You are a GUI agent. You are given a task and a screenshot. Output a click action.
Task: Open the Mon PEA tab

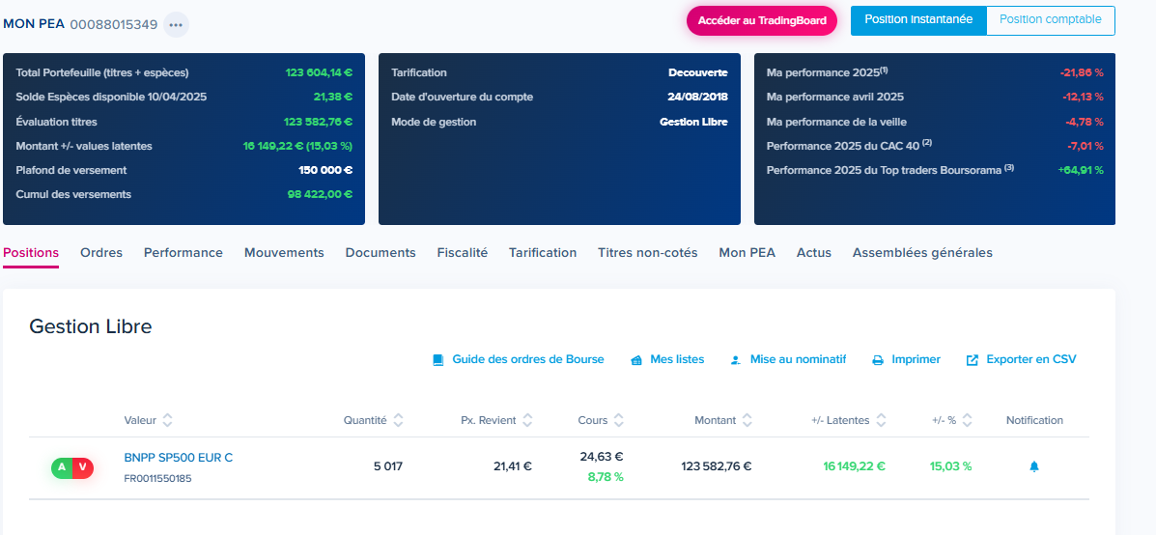tap(747, 253)
